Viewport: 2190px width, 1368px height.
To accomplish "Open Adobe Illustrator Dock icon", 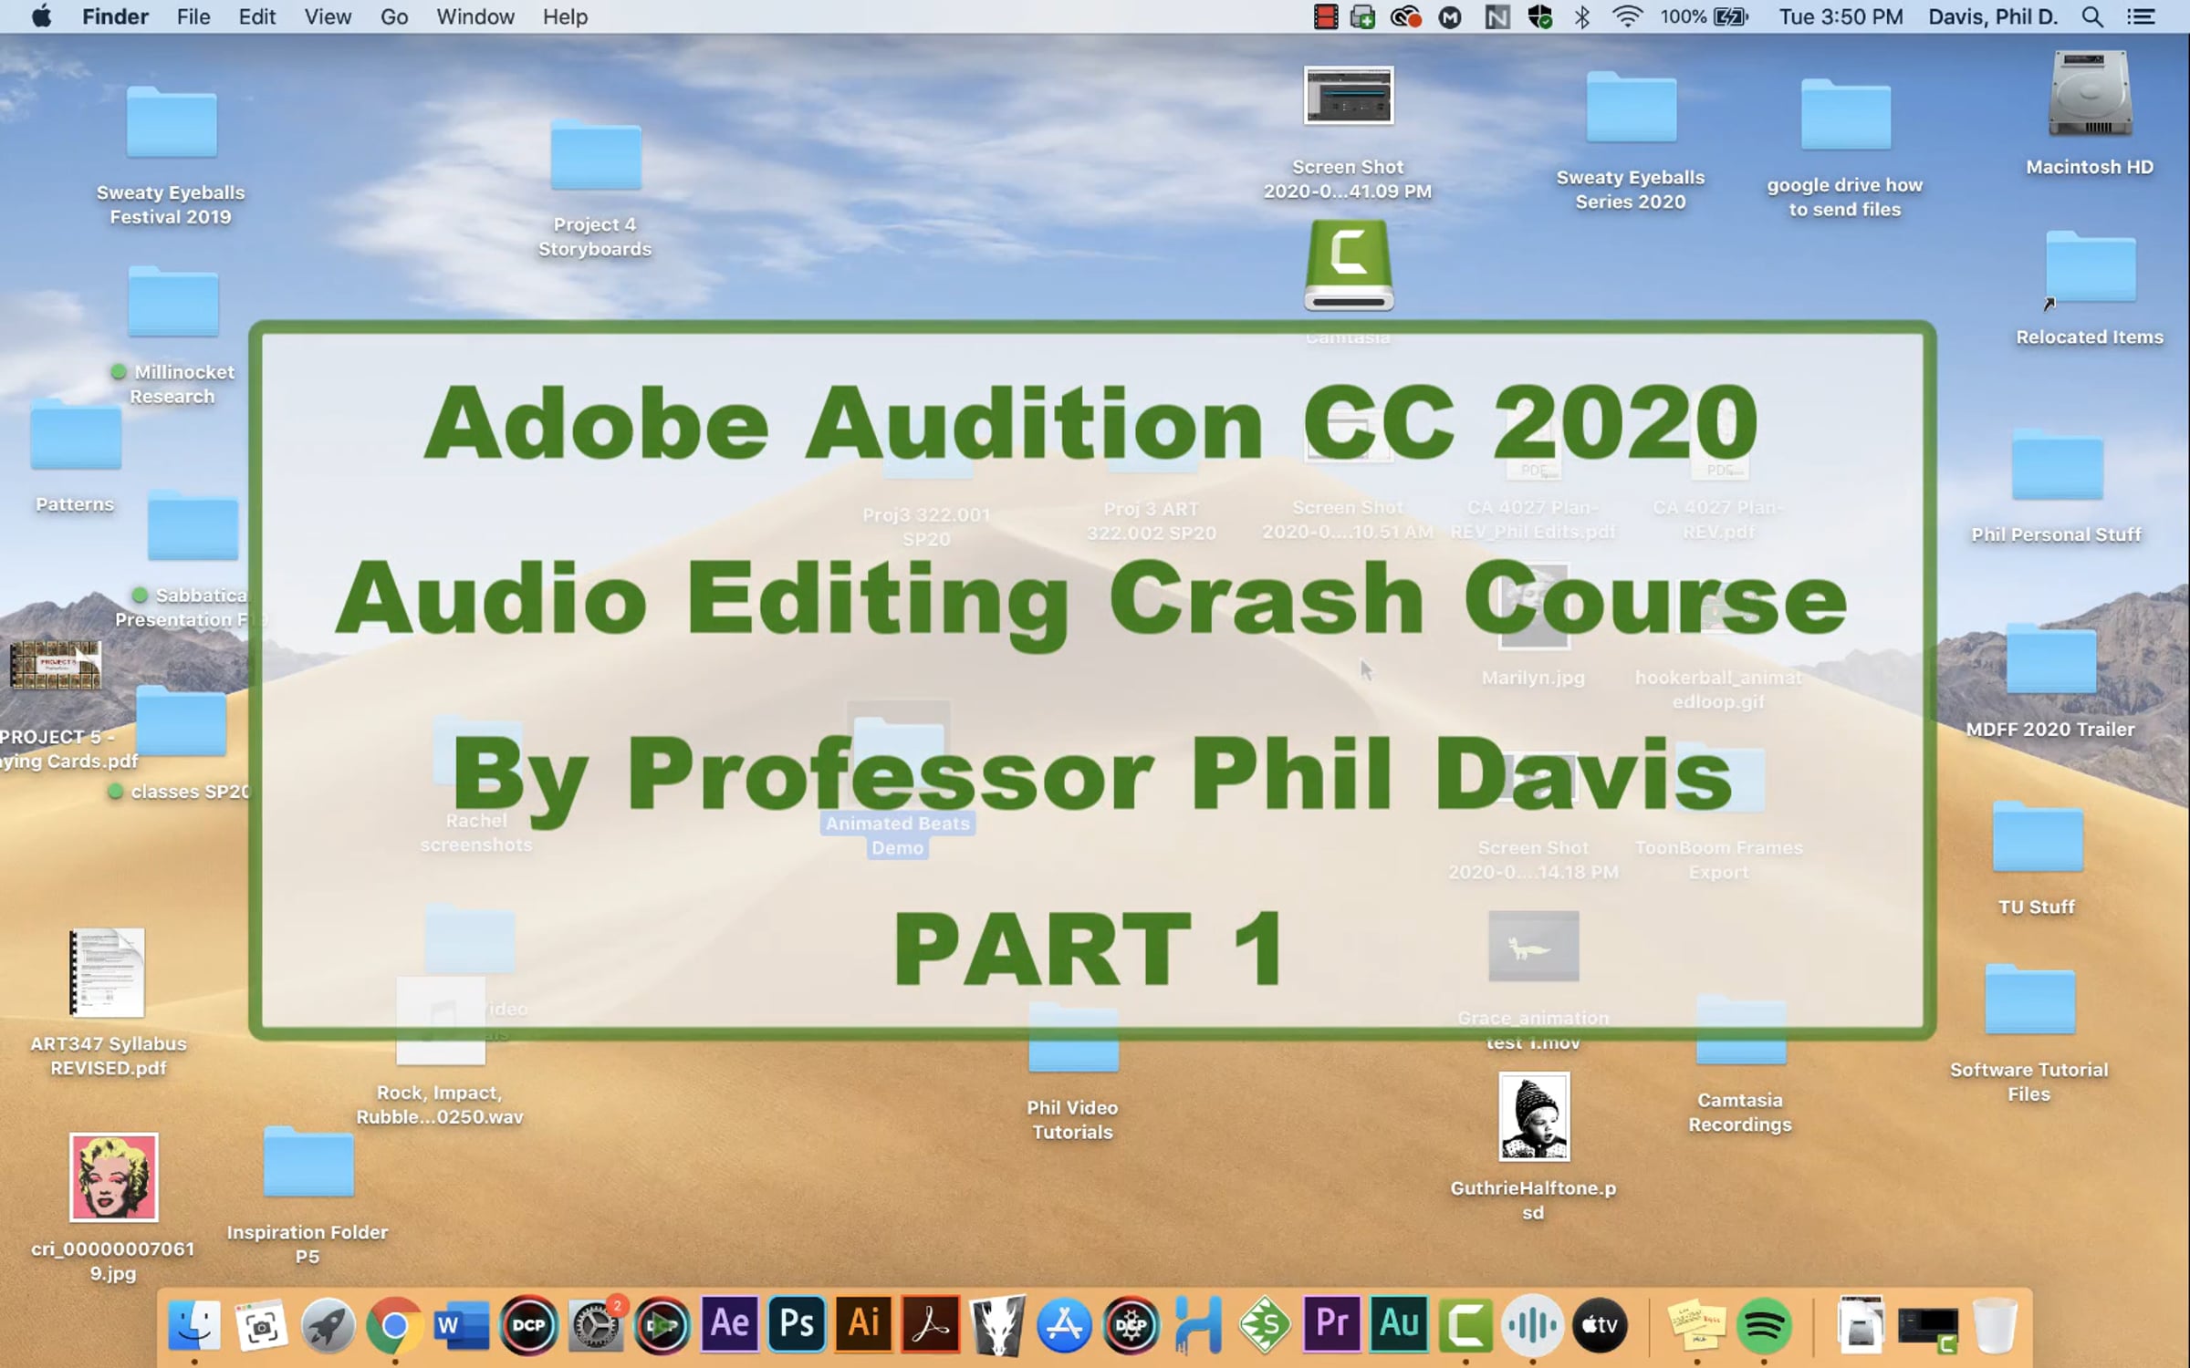I will point(863,1323).
